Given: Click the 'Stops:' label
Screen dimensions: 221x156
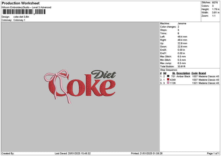Looking at the screenshot, I should tap(164, 30).
